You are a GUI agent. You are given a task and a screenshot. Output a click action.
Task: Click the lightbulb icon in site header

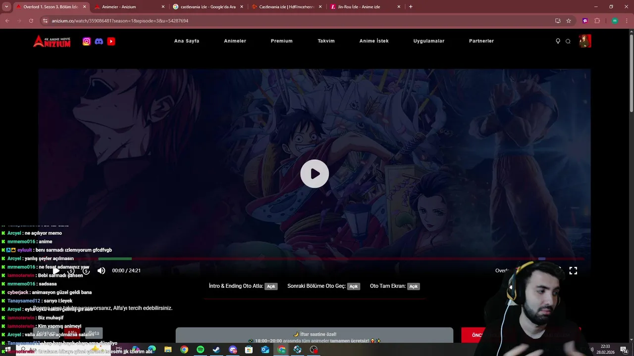point(558,41)
